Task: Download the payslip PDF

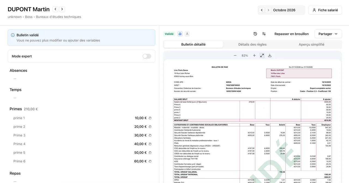Action: pos(270,55)
